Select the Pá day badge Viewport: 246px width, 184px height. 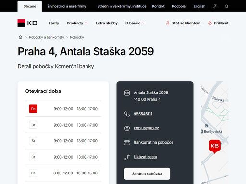pyautogui.click(x=33, y=173)
